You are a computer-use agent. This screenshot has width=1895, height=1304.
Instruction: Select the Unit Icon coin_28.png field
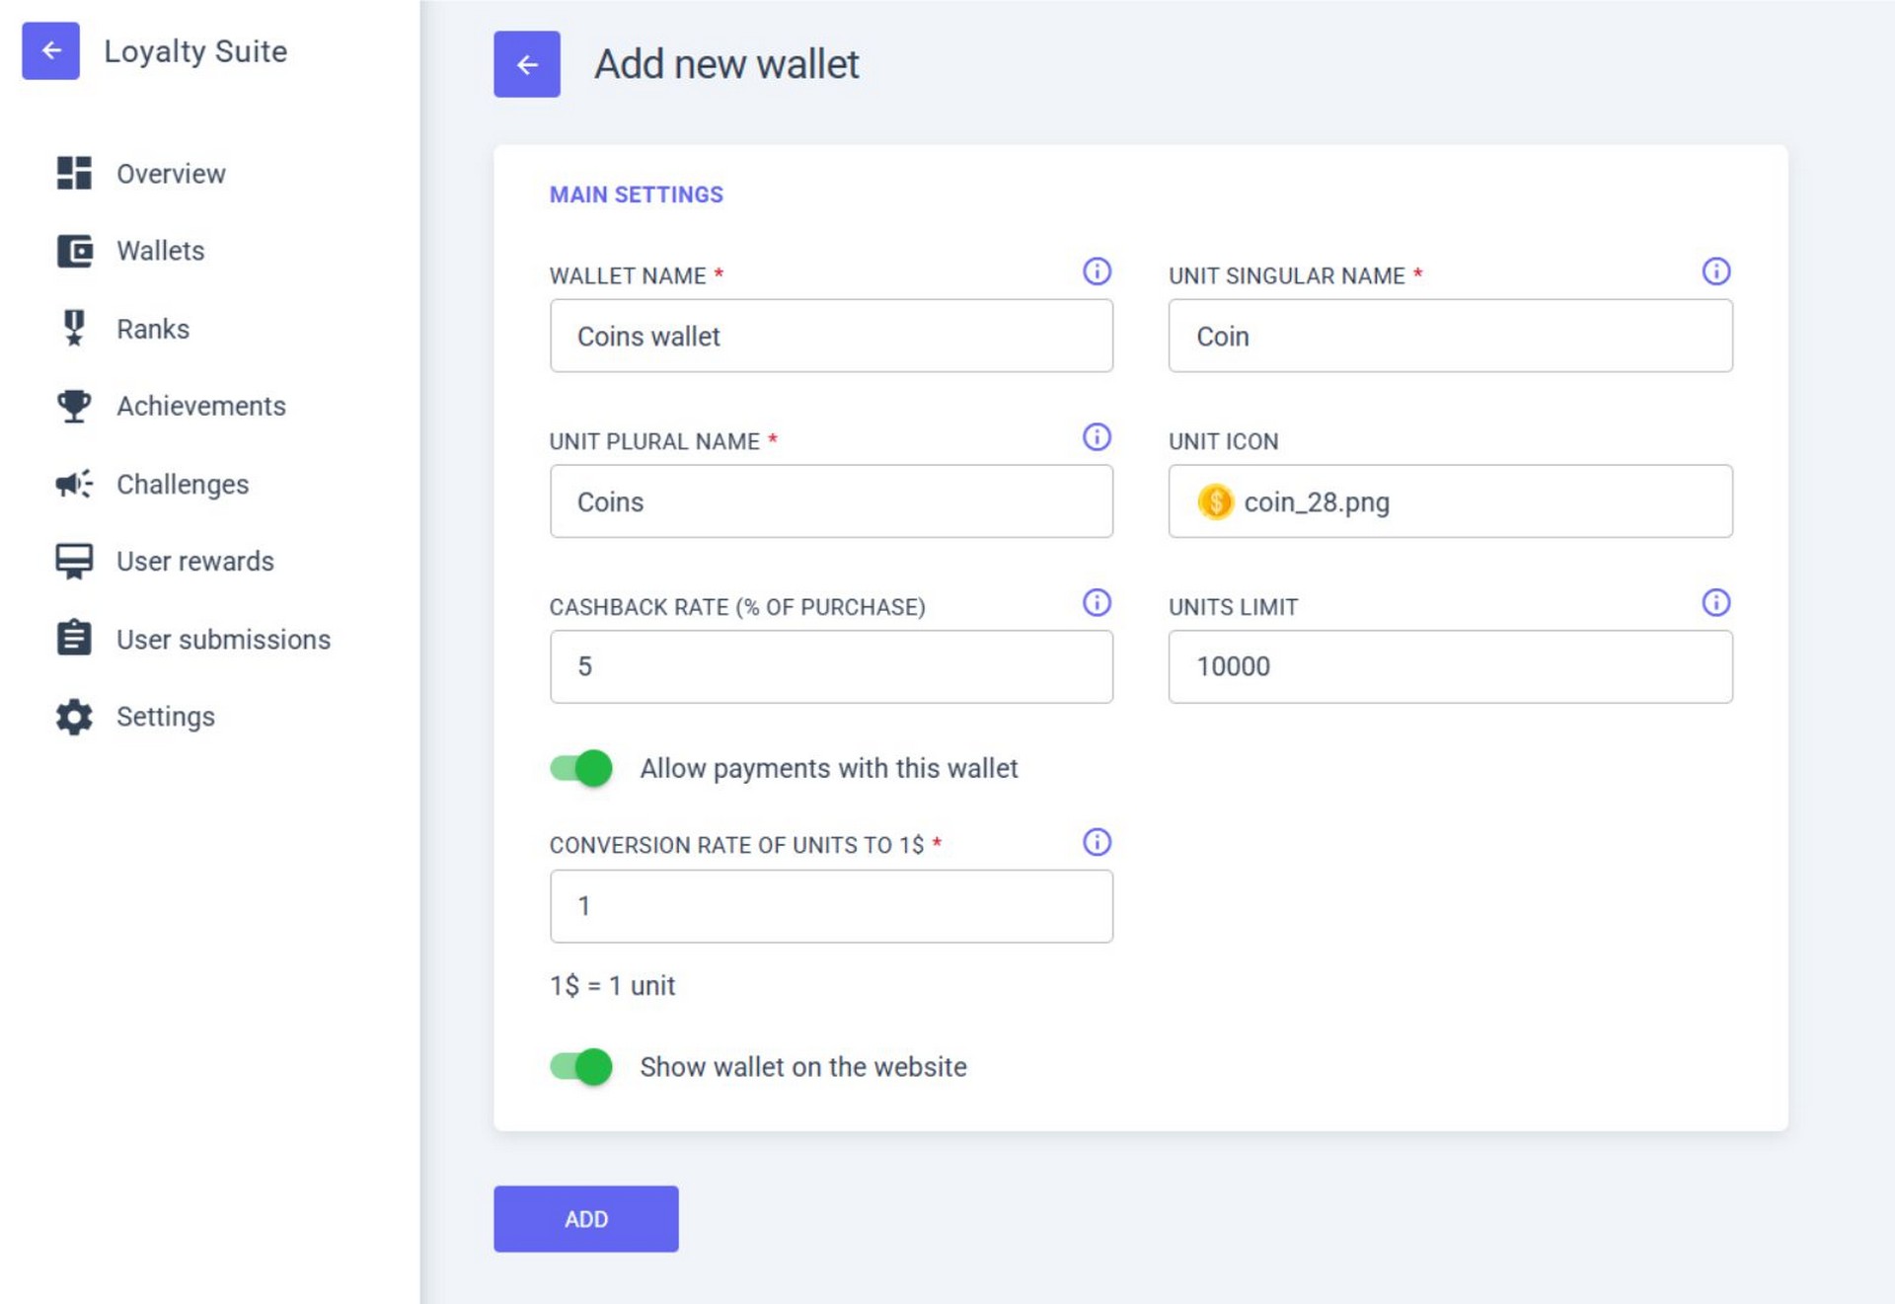(x=1450, y=501)
